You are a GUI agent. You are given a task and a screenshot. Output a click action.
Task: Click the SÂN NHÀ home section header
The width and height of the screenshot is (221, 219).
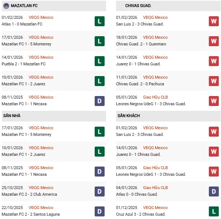pyautogui.click(x=12, y=116)
